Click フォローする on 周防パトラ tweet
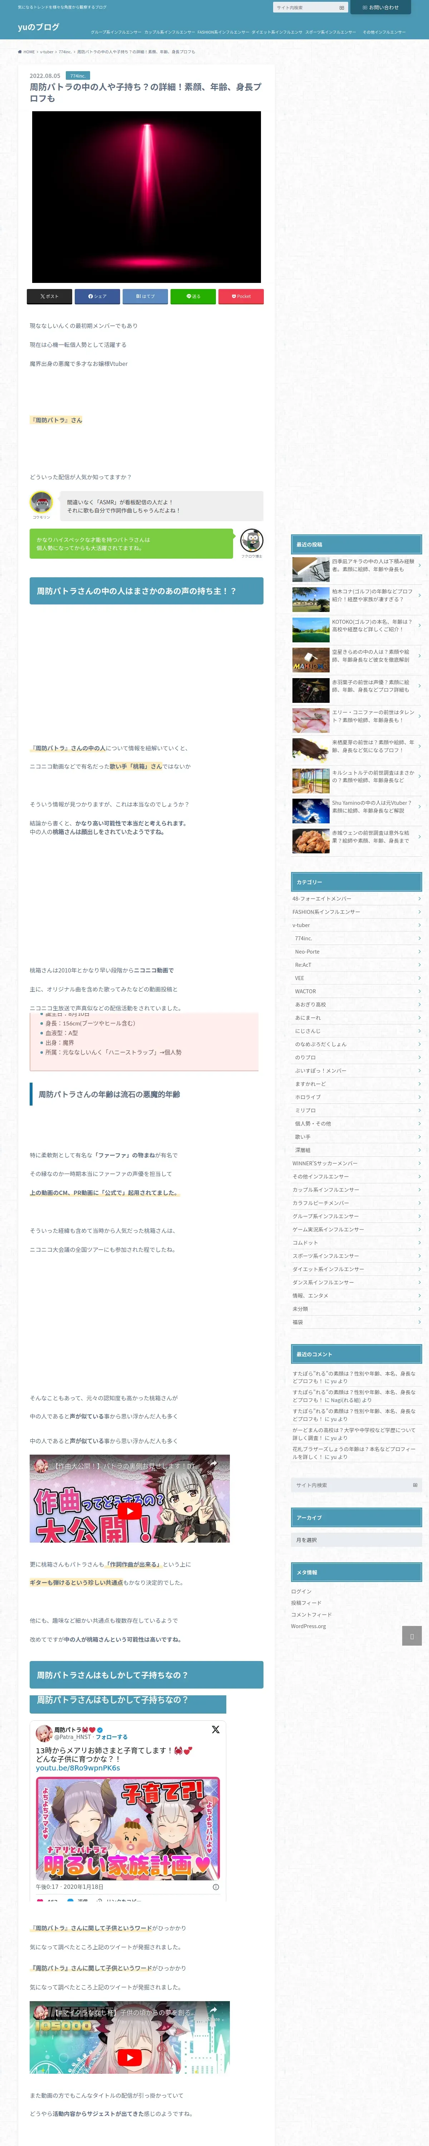 pos(112,1737)
